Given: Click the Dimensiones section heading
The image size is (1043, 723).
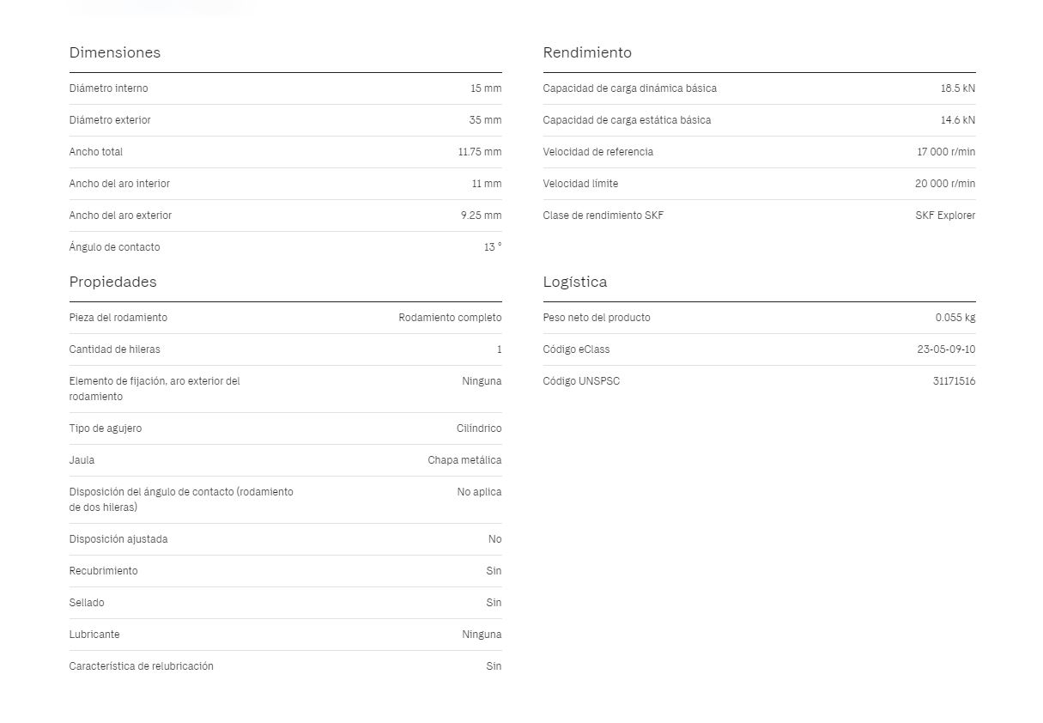Looking at the screenshot, I should [114, 52].
